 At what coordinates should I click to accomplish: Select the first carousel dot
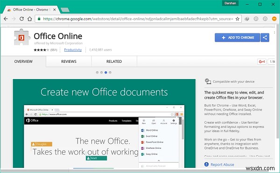pyautogui.click(x=97, y=73)
